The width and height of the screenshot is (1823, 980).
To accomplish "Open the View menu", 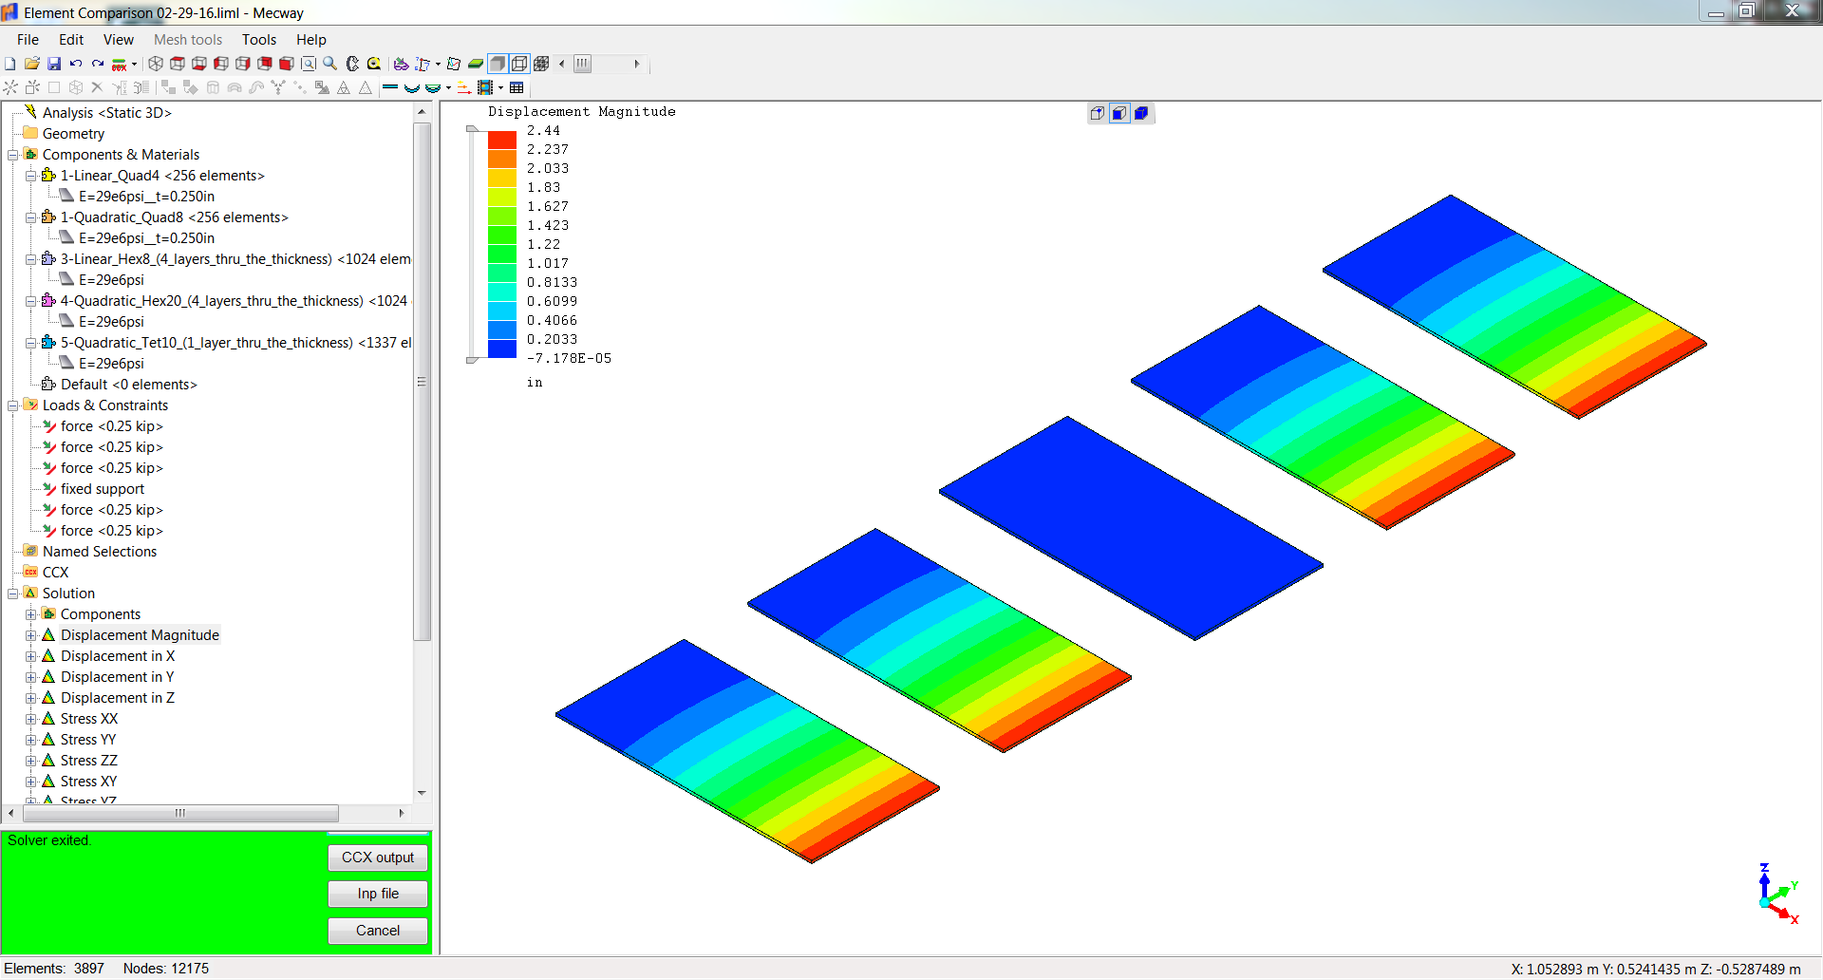I will (x=118, y=40).
